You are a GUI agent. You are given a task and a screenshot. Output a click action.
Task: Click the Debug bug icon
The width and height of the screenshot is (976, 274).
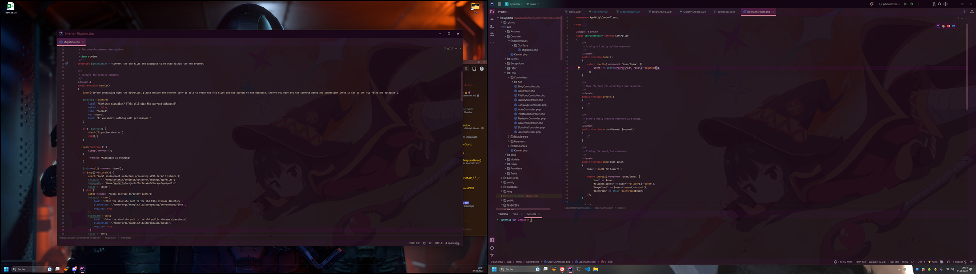[x=912, y=4]
